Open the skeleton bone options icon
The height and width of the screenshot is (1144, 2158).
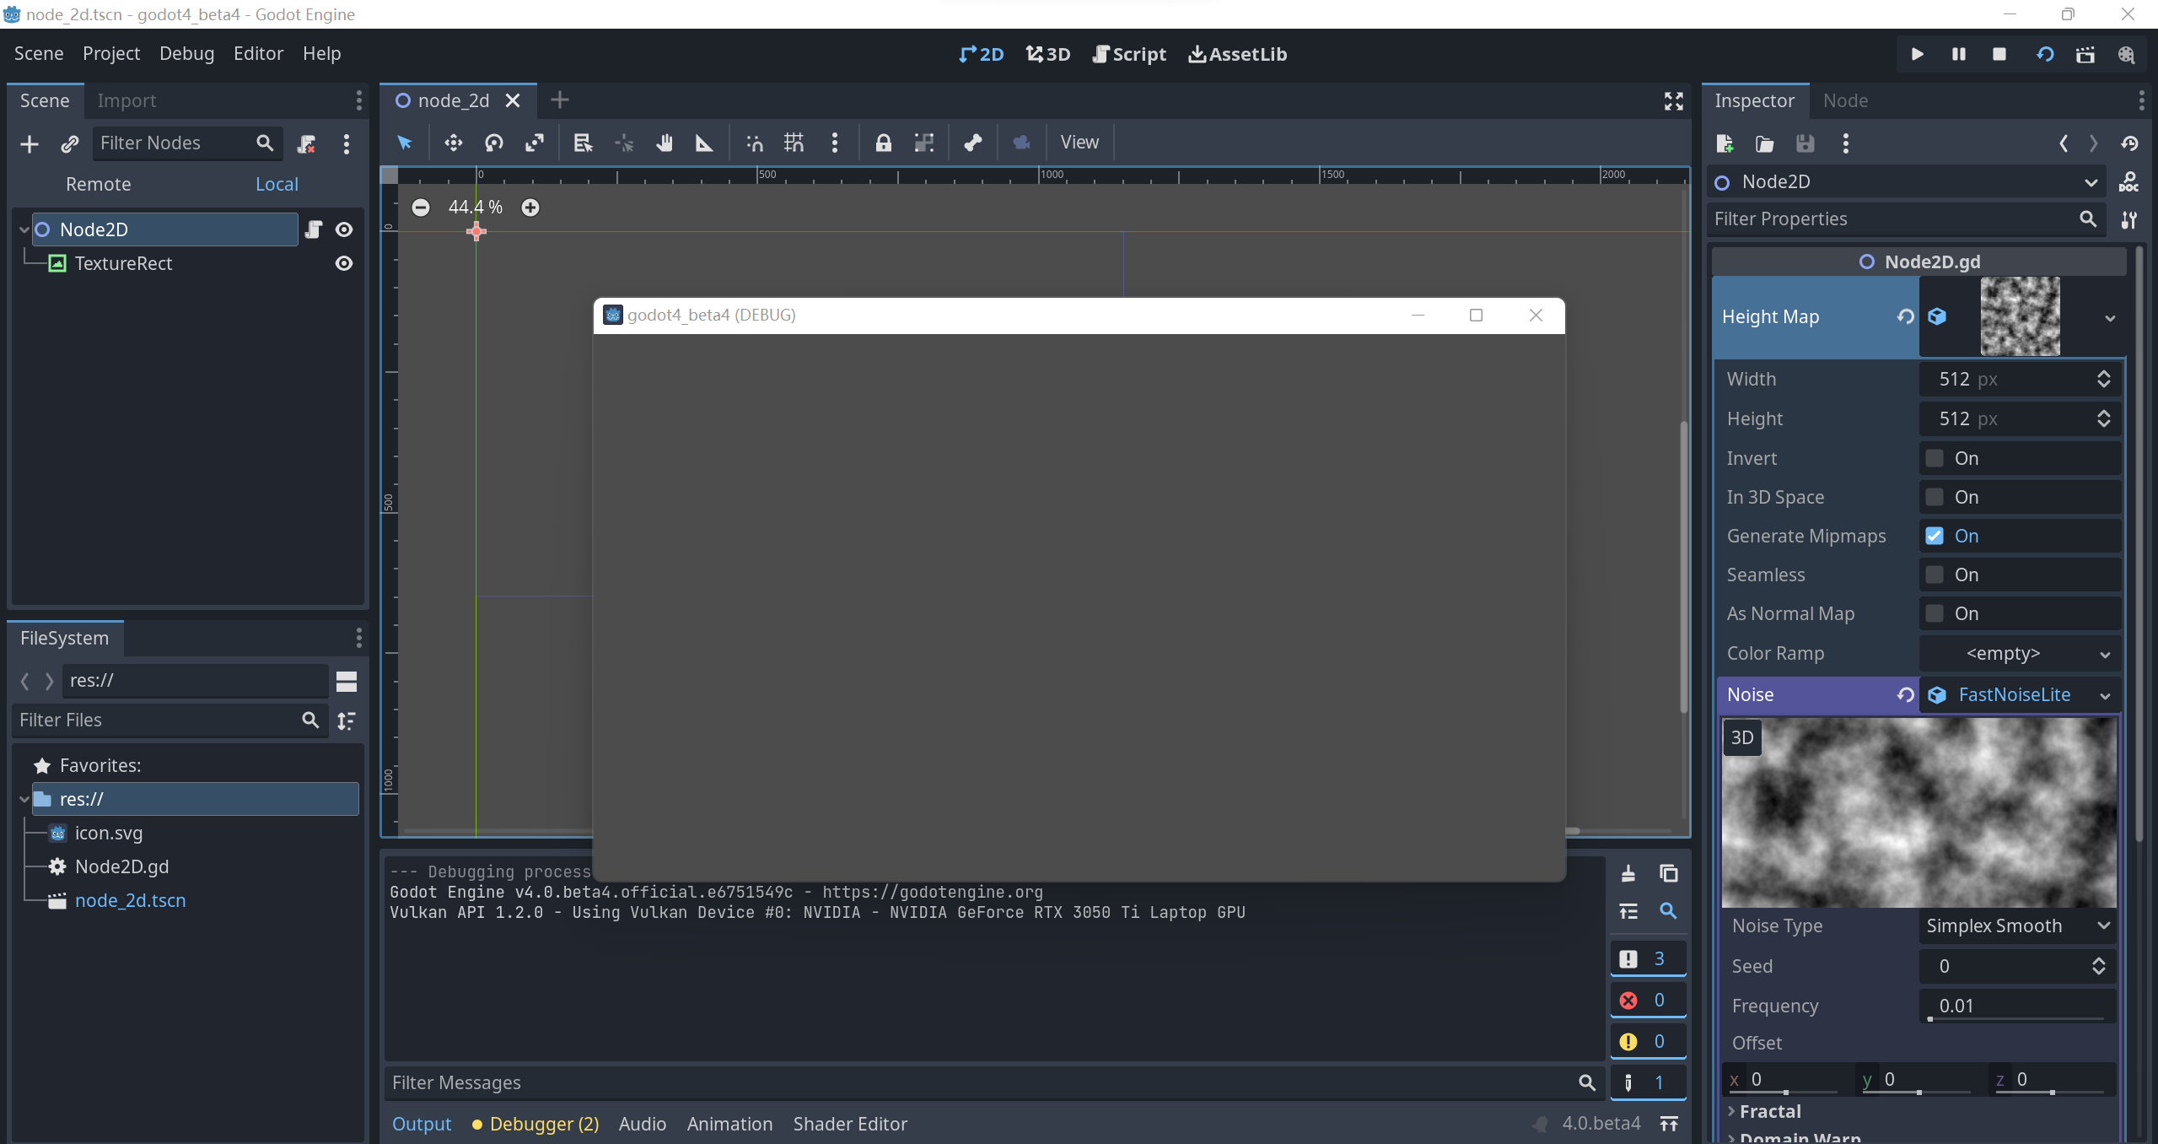click(x=973, y=143)
